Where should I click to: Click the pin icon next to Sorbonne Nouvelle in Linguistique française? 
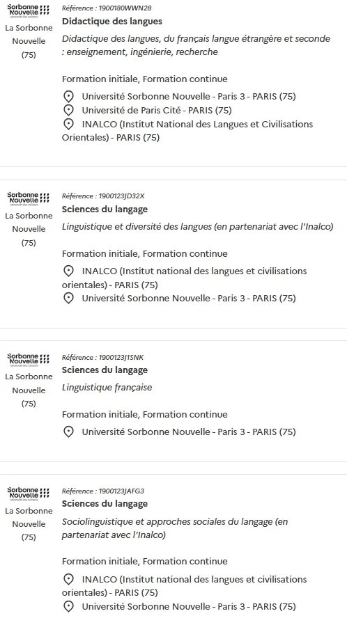[x=68, y=432]
